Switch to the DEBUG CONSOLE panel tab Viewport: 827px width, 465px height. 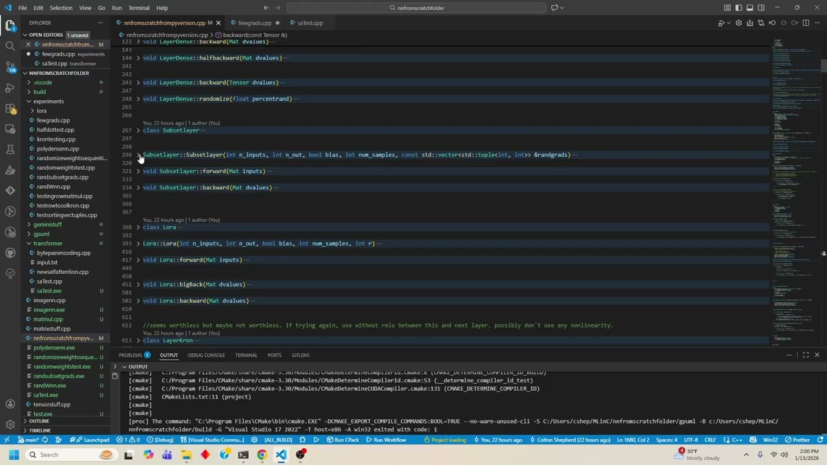tap(206, 355)
